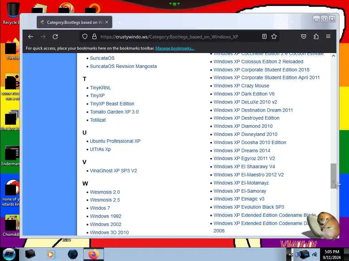Reload the current page

pos(56,37)
